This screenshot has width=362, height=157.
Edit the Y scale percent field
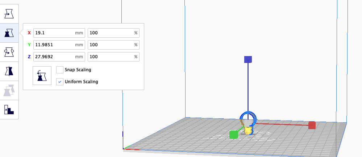point(113,45)
